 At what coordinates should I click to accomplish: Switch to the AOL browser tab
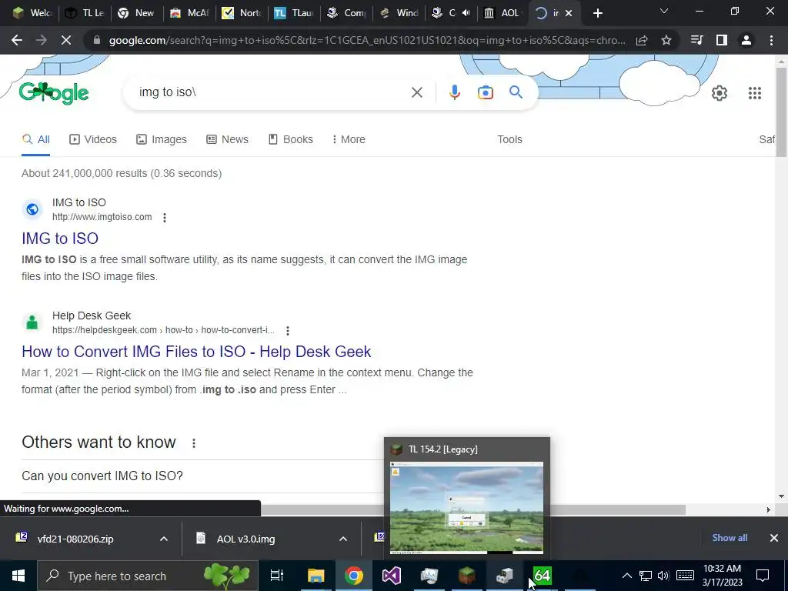tap(503, 13)
